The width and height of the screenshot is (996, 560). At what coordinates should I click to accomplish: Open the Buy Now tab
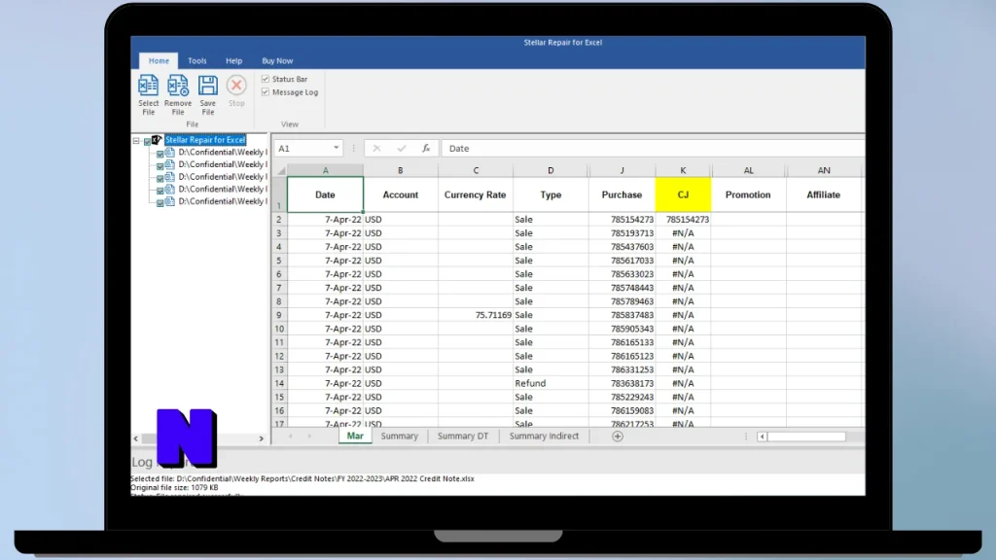[x=277, y=61]
